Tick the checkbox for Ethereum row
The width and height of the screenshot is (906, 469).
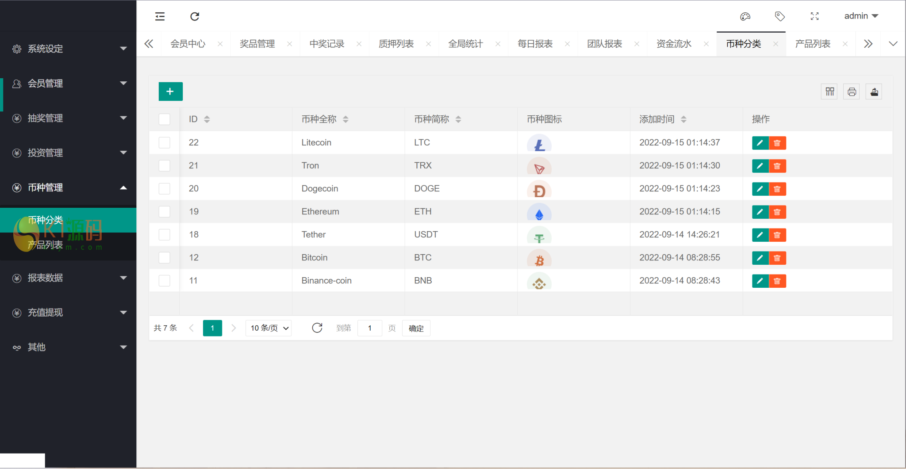[165, 212]
